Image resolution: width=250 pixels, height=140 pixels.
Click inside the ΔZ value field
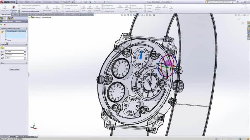14,58
